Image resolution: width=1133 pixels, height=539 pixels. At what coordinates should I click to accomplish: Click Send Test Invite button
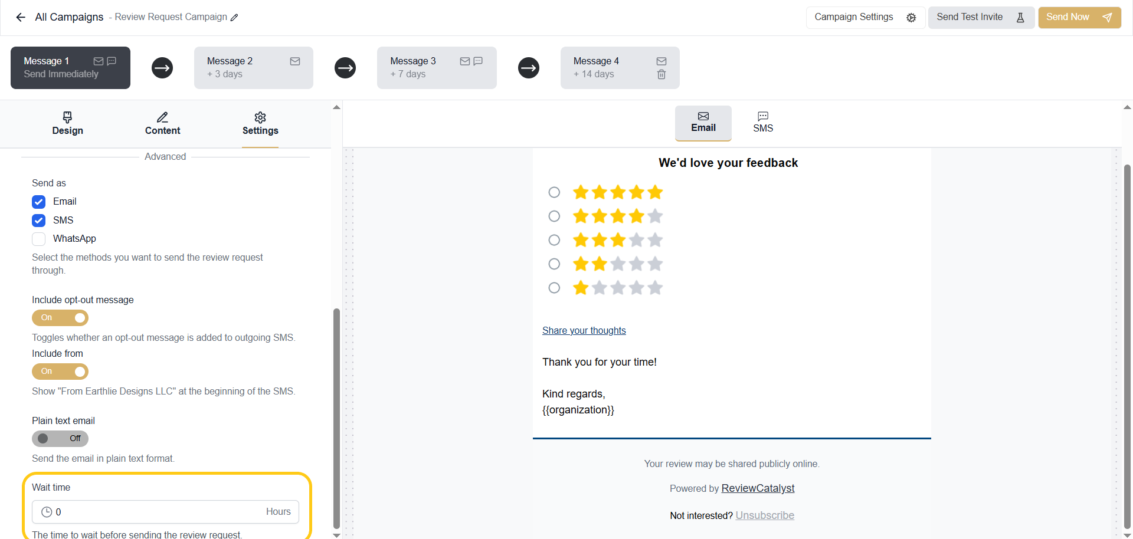click(x=980, y=17)
